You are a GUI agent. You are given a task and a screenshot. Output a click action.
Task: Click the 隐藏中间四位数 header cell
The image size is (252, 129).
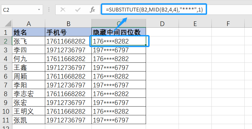[119, 32]
